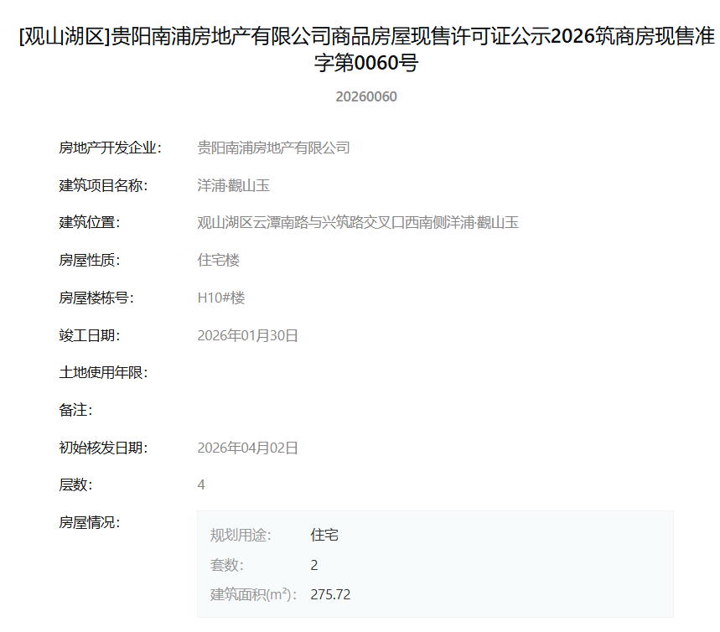
Task: Click the H10#楼 building number value
Action: pyautogui.click(x=221, y=298)
